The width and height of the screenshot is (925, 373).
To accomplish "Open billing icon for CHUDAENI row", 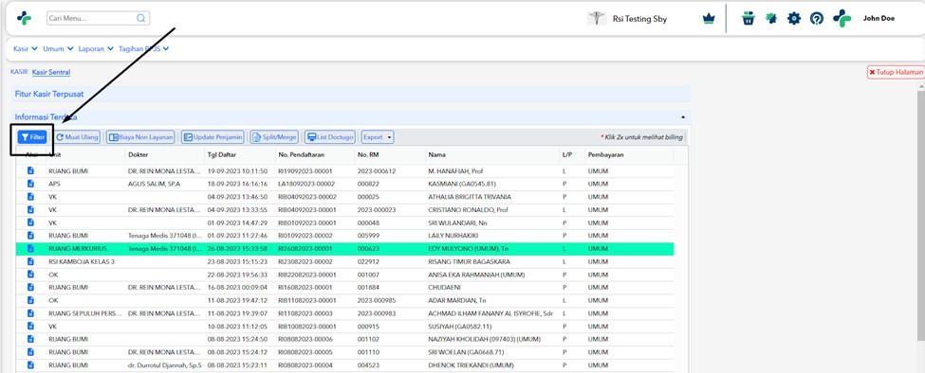I will 30,287.
